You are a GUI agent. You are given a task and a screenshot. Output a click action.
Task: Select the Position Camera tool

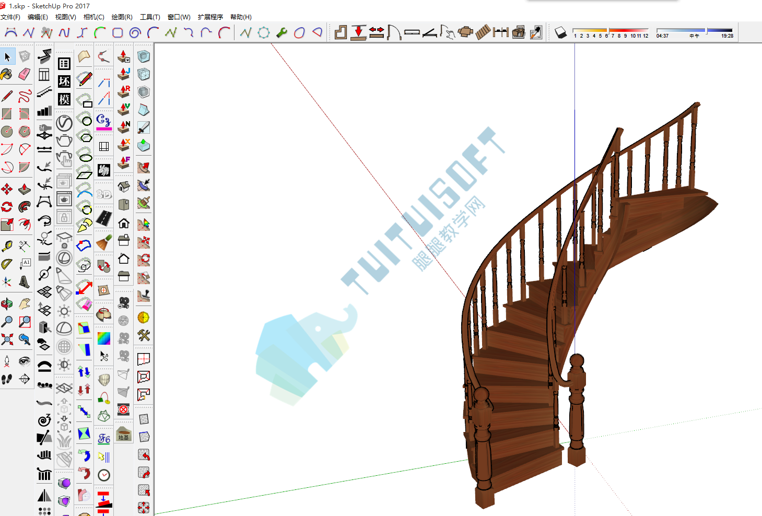coord(7,361)
